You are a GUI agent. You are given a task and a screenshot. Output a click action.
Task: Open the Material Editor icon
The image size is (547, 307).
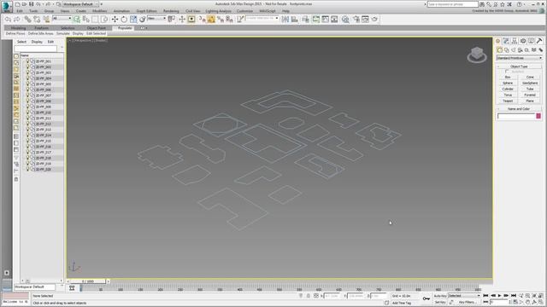coord(345,20)
